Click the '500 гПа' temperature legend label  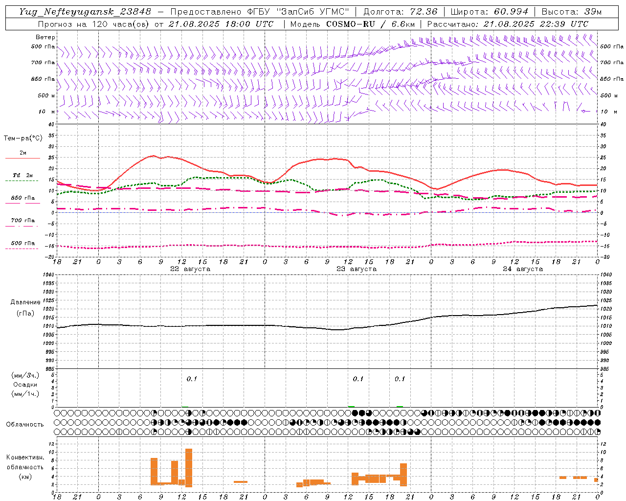(23, 243)
